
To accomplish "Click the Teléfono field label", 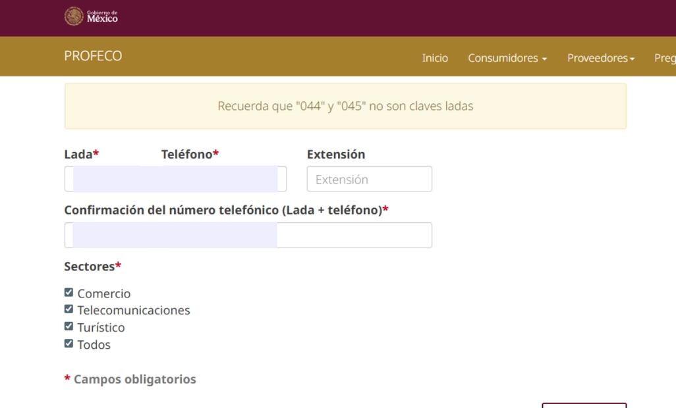I will pyautogui.click(x=187, y=154).
